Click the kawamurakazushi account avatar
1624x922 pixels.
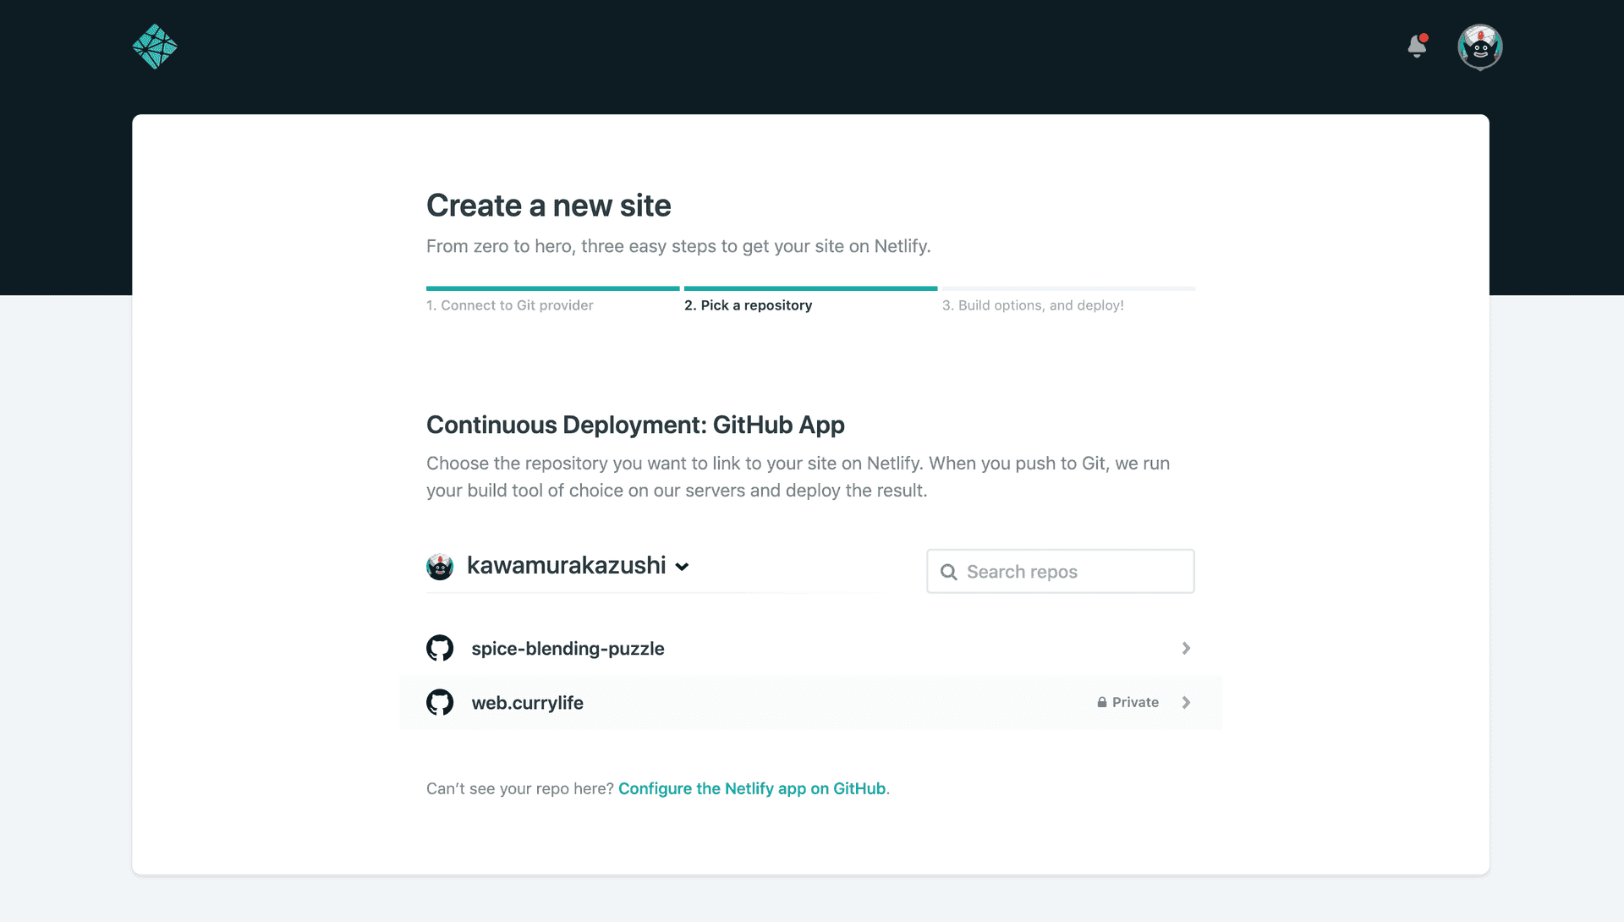tap(440, 566)
